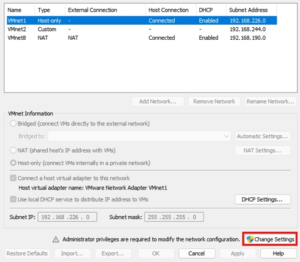Screen dimensions: 300x262
Task: Click Add Network button
Action: (158, 101)
